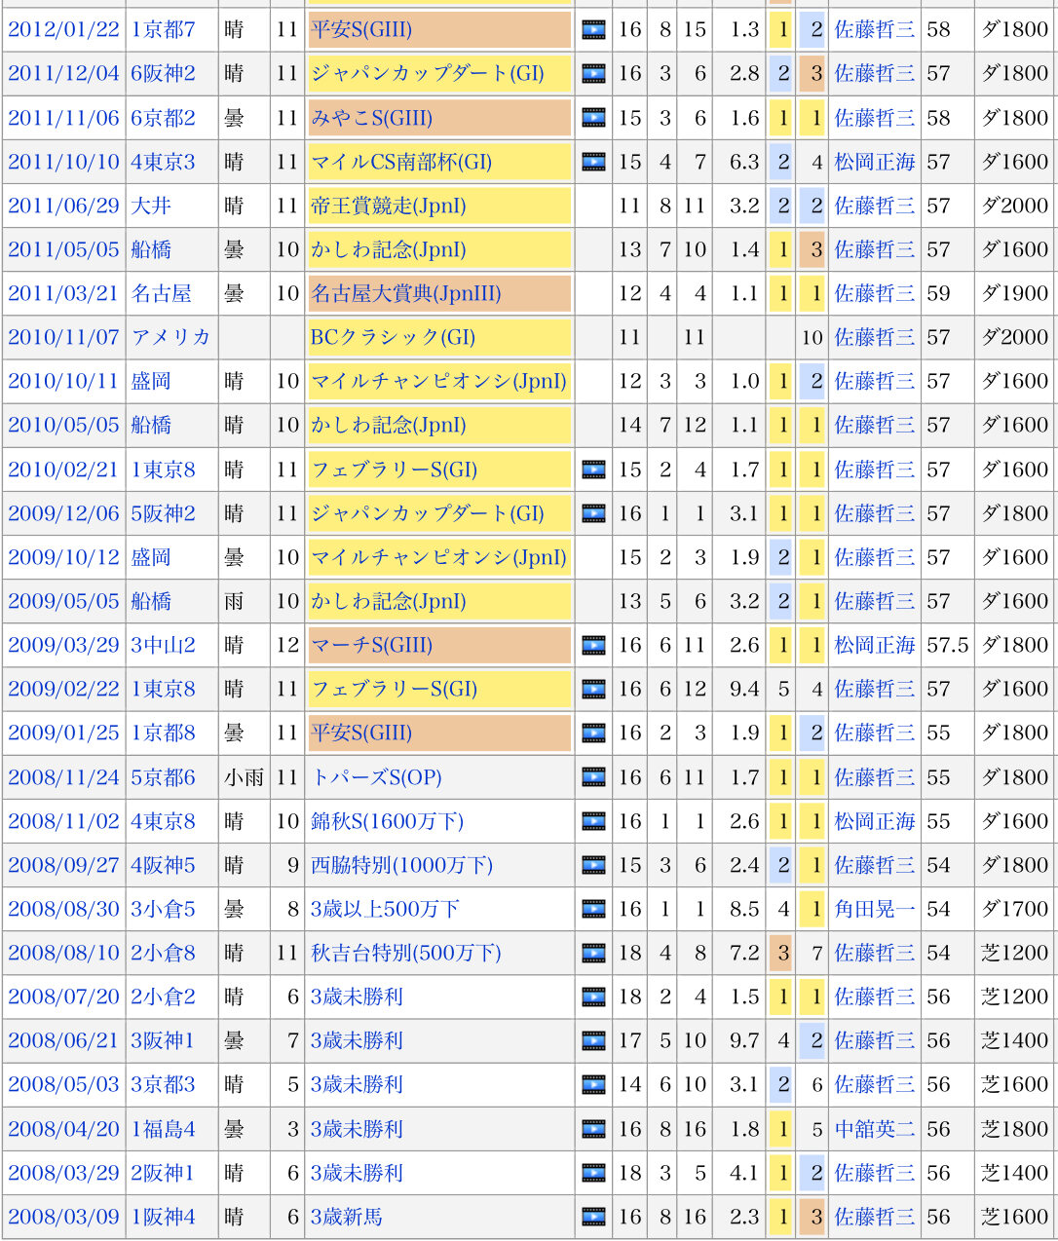Image resolution: width=1058 pixels, height=1241 pixels.
Task: Play video for 2008/06/21 3歳未勝利 race
Action: 593,1041
